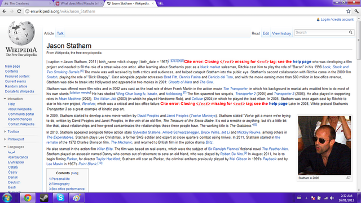Open the Brad Pitt link
Screen dimensions: 361x203
(170, 77)
